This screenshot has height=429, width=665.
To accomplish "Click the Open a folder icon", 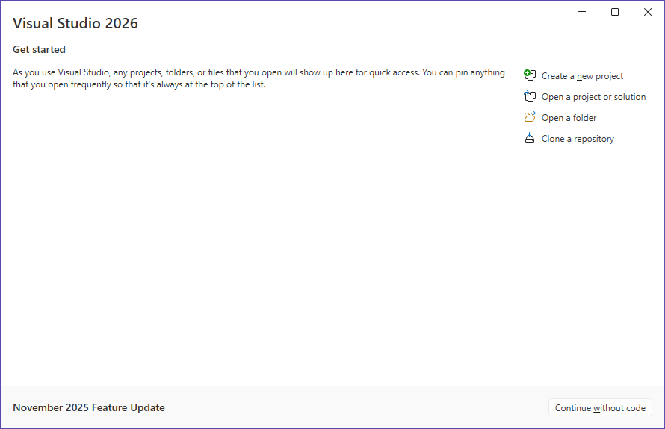I will (x=530, y=117).
